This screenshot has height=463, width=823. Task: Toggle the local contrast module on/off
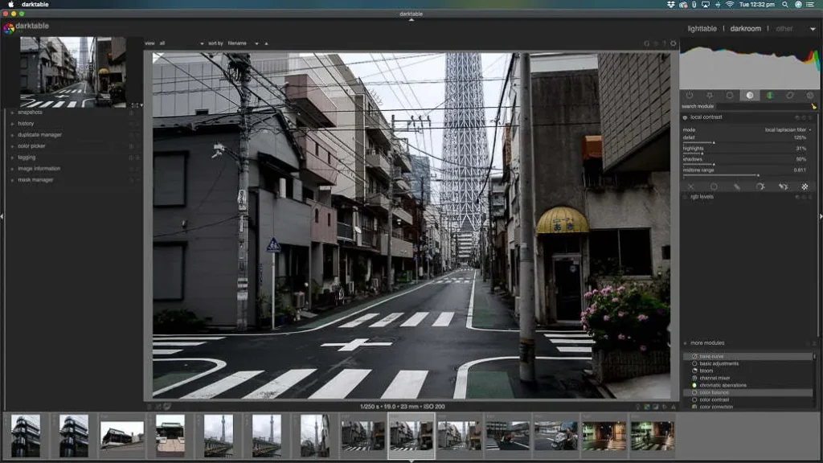coord(685,117)
